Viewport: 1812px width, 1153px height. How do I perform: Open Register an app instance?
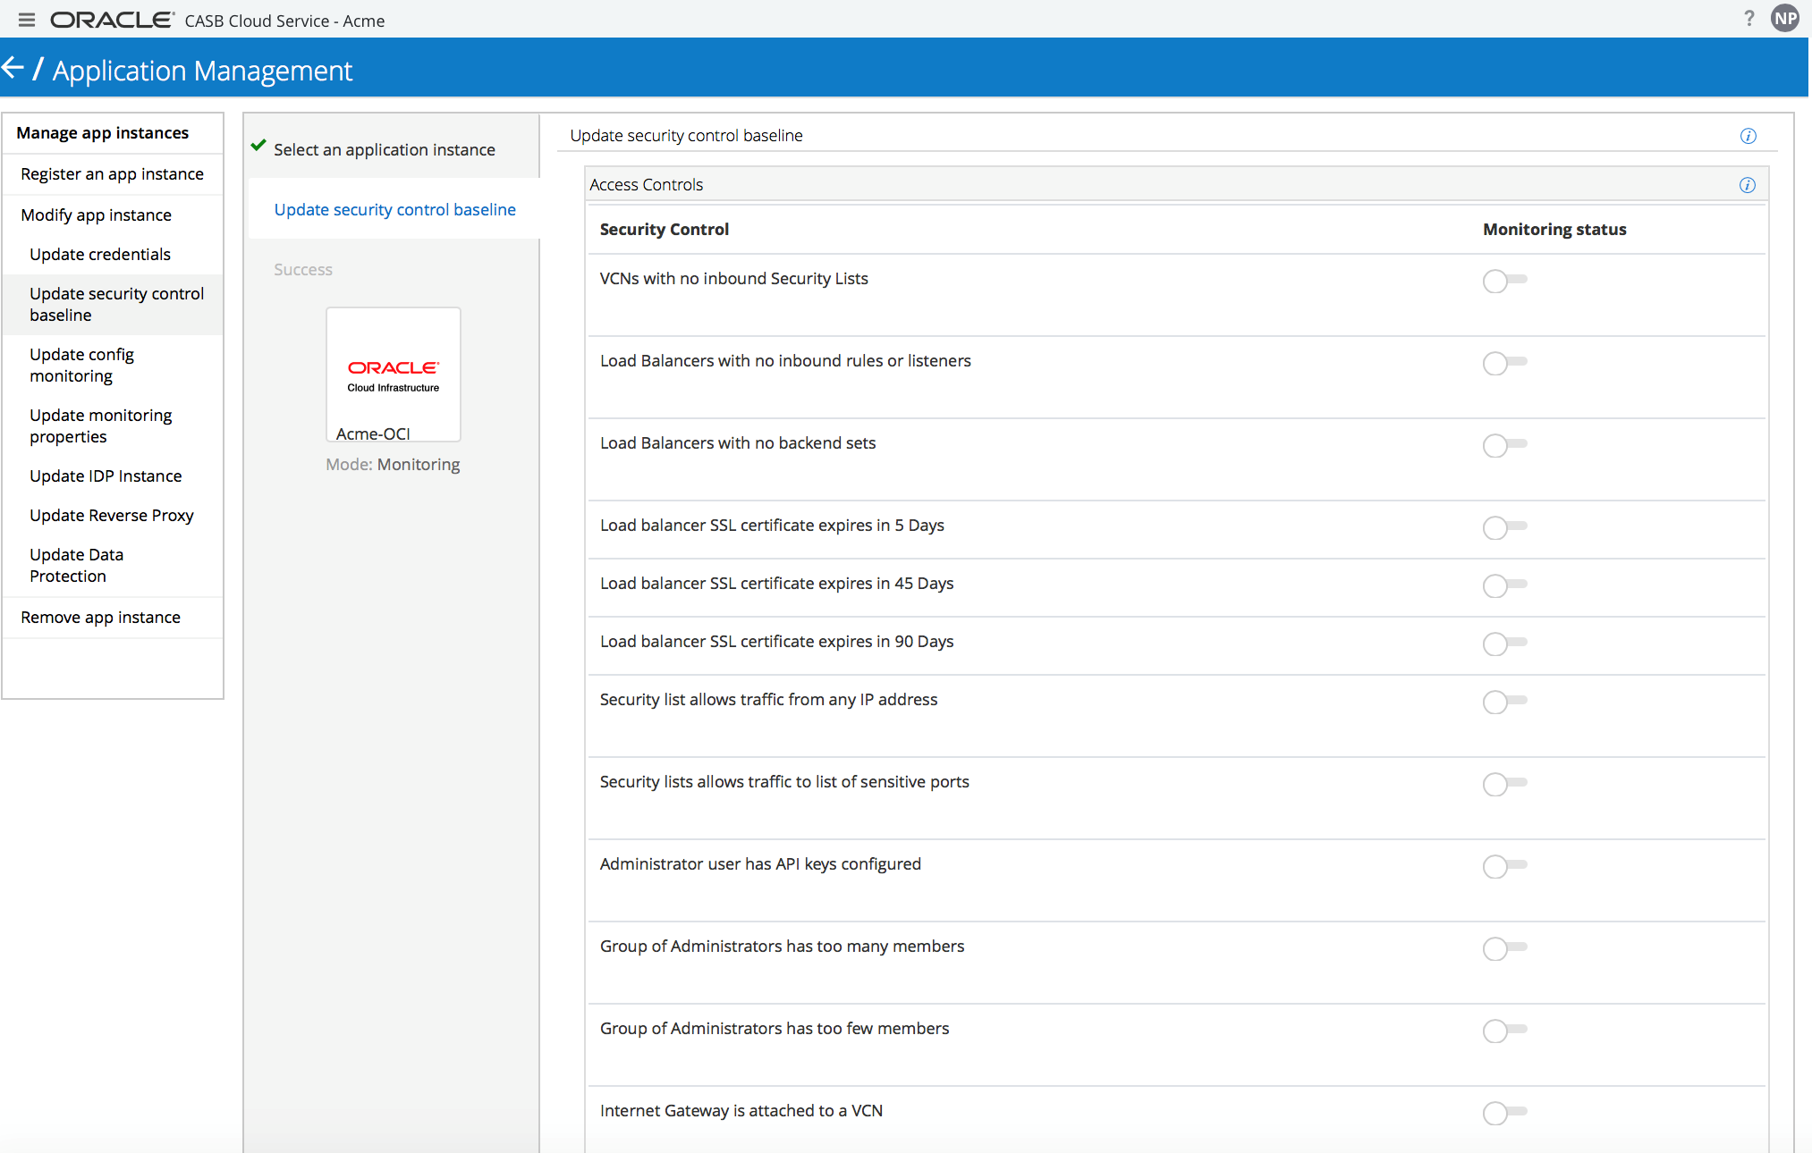pos(112,174)
